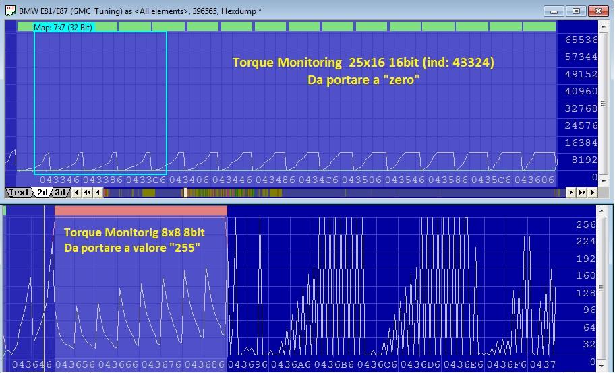615x373 pixels.
Task: Click the upper pane vertical scrollbar thumb
Action: [x=604, y=103]
